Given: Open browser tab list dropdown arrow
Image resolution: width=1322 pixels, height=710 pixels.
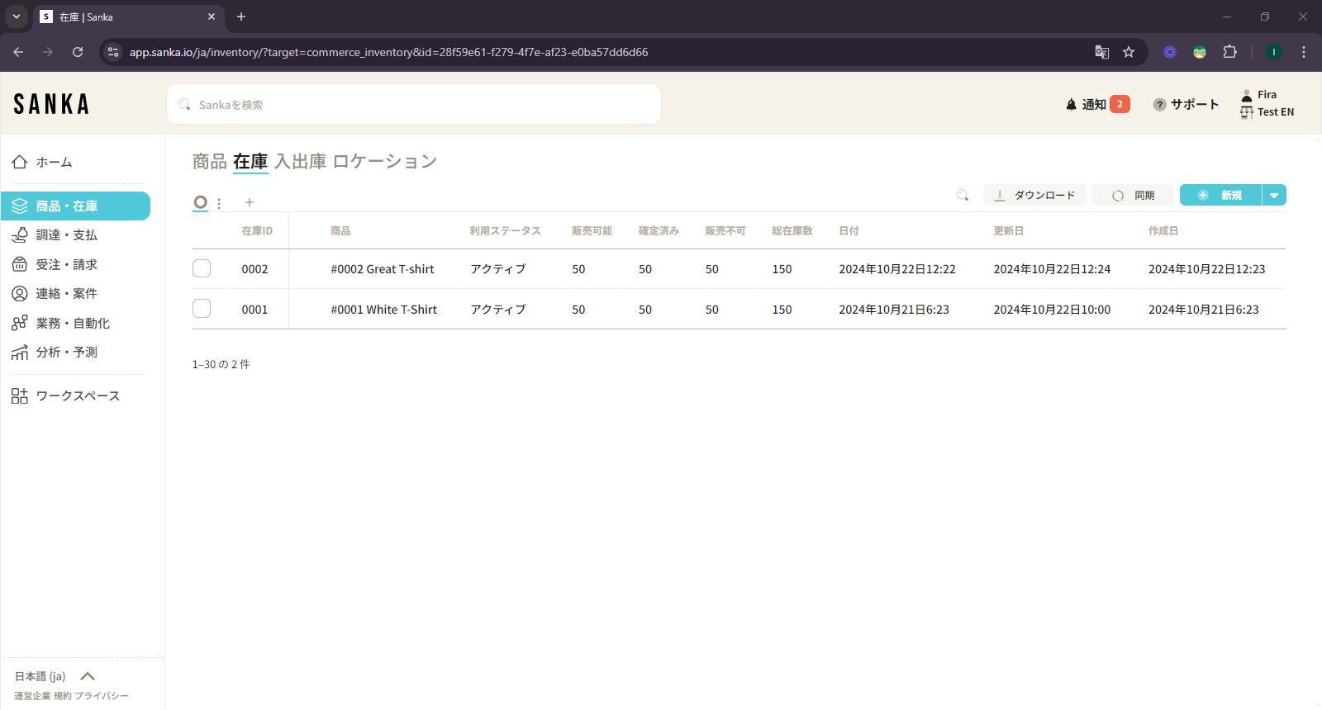Looking at the screenshot, I should pos(17,17).
